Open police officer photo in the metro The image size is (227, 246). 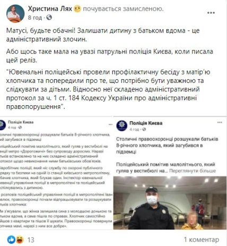(170, 203)
